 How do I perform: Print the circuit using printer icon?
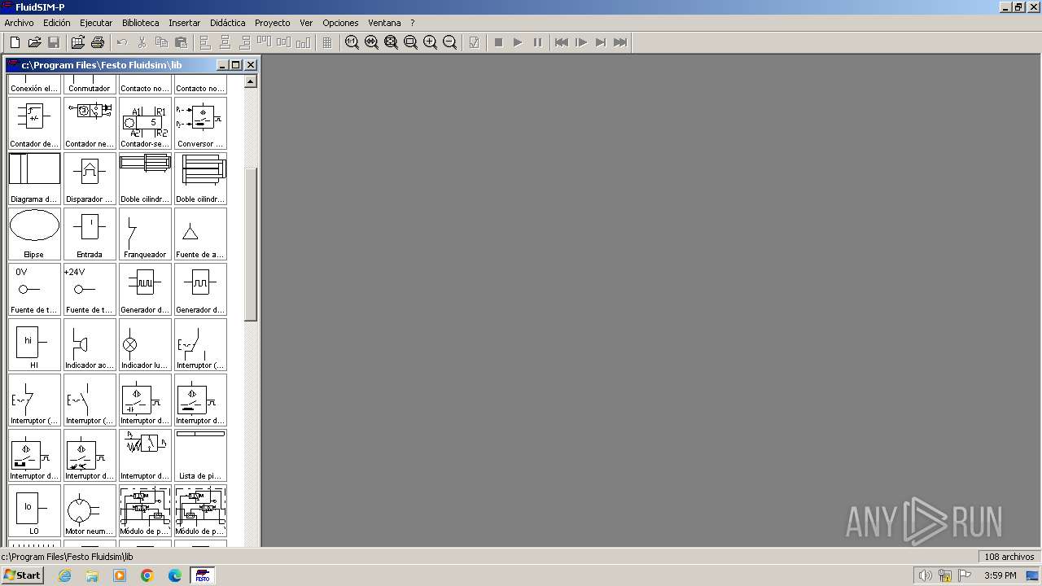pyautogui.click(x=98, y=42)
